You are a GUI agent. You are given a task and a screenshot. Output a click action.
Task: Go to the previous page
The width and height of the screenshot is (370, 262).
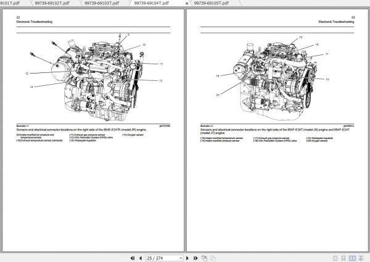[x=141, y=258]
